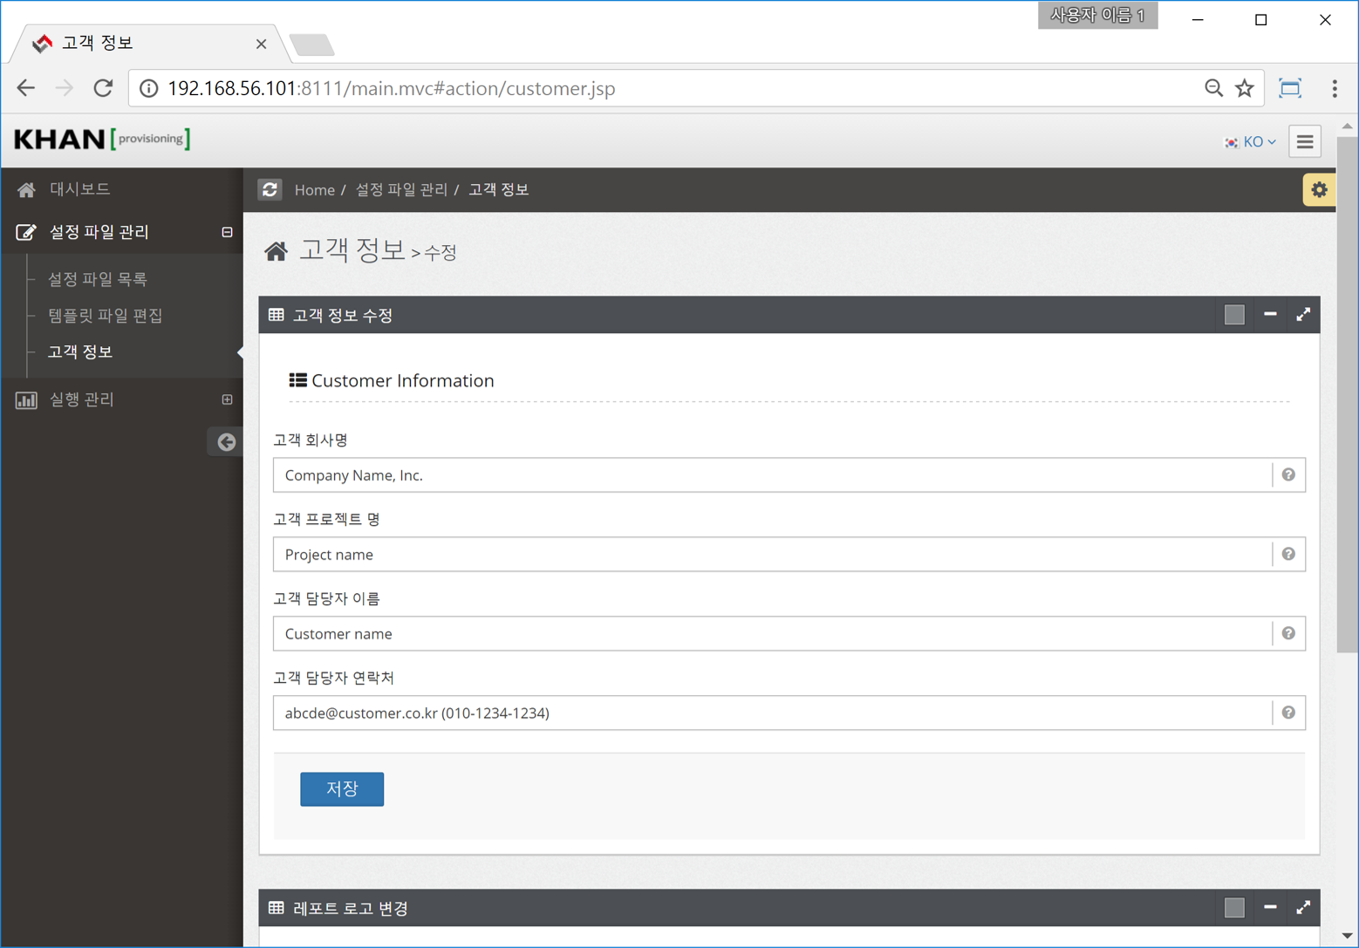Bookmark this page with star icon
This screenshot has height=948, width=1359.
point(1244,88)
